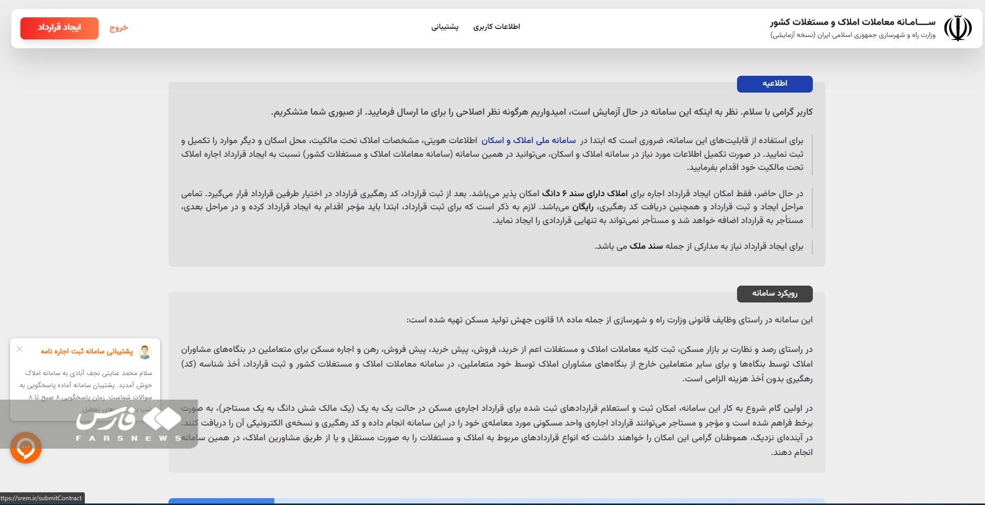Follow the سامانه ملی املاک و اسکان link
985x505 pixels.
(528, 140)
